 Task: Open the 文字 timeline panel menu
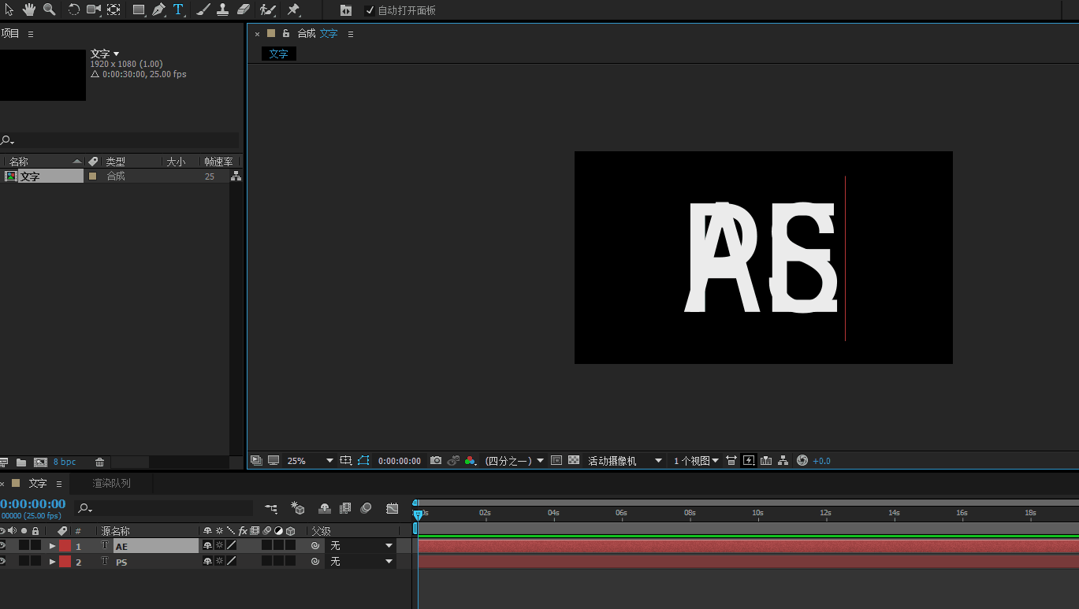59,484
